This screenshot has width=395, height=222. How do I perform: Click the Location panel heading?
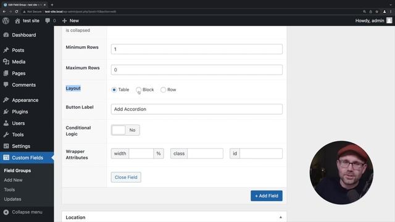click(75, 217)
